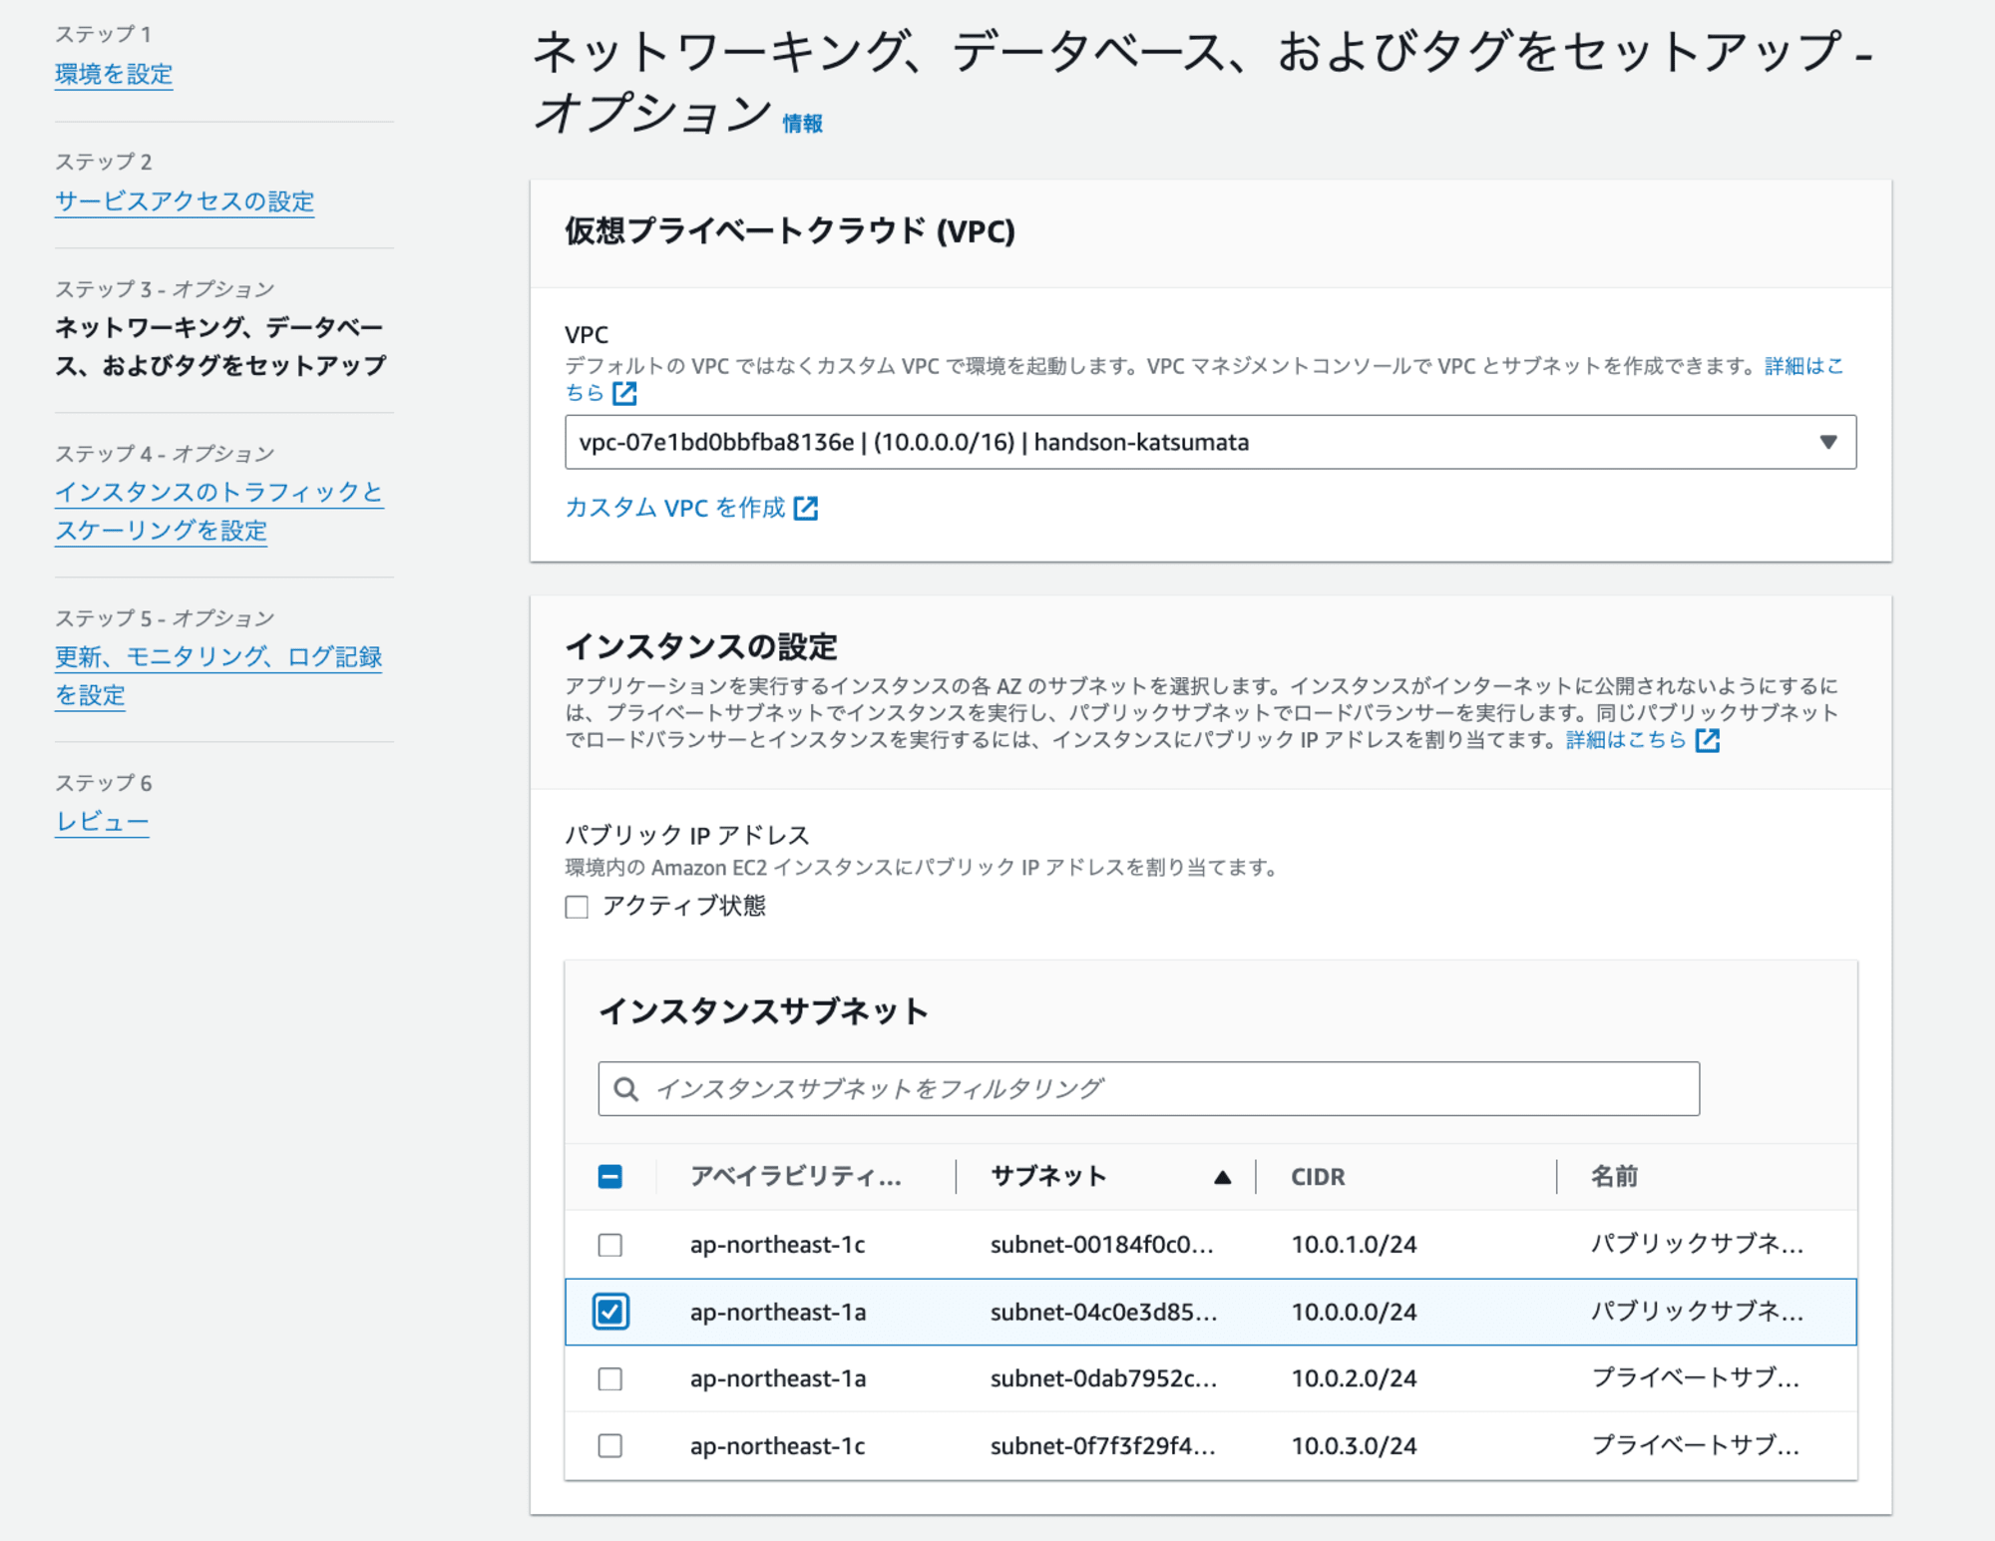Check the 10.0.2.0/24 subnet row checkbox
This screenshot has width=1995, height=1541.
[x=610, y=1378]
